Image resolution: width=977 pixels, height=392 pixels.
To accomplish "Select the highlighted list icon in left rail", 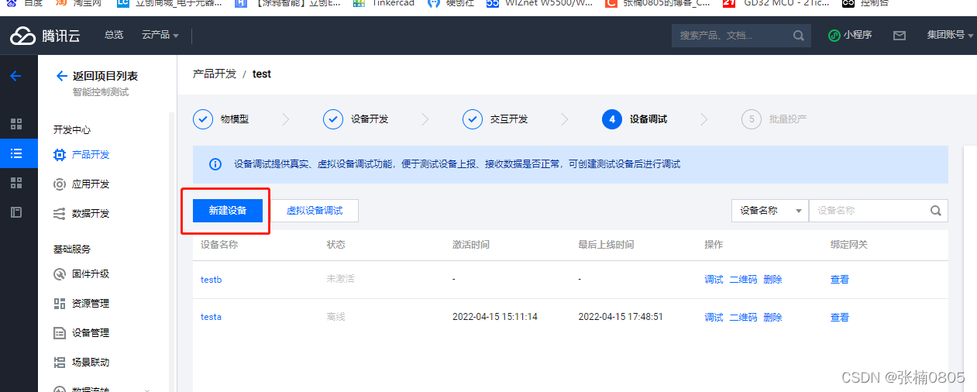I will click(16, 153).
